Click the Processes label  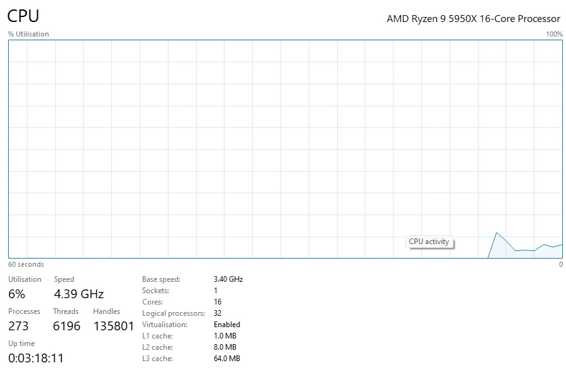click(x=24, y=311)
